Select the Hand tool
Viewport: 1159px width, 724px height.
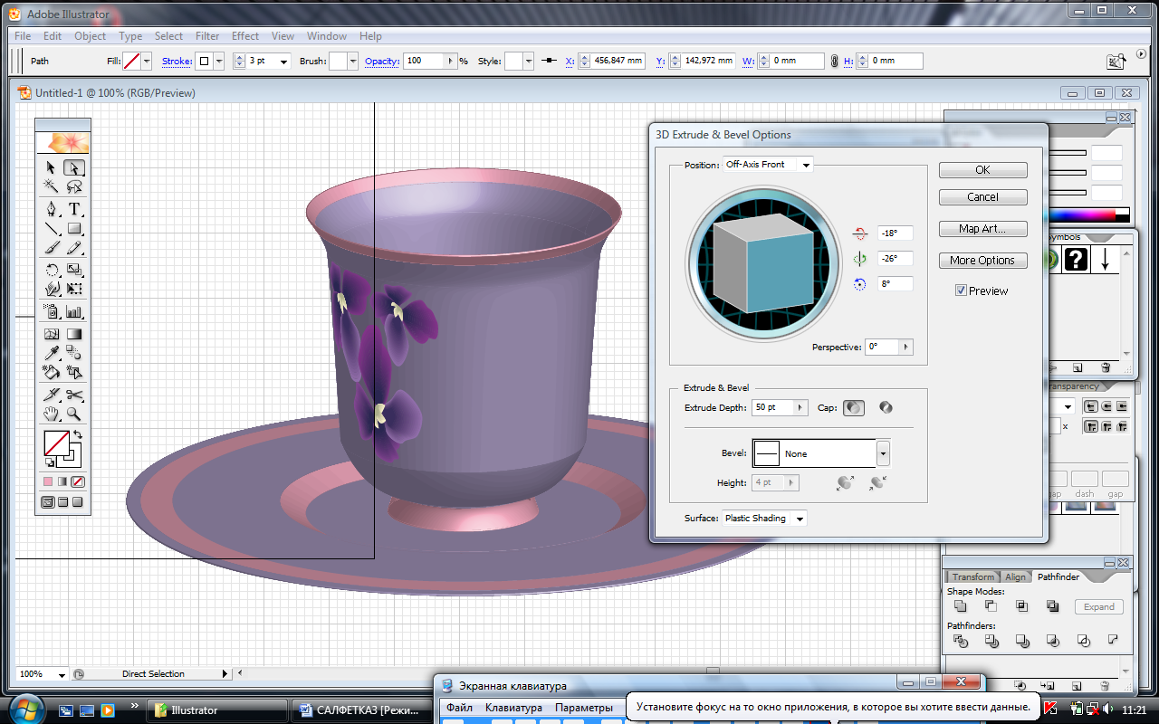52,414
